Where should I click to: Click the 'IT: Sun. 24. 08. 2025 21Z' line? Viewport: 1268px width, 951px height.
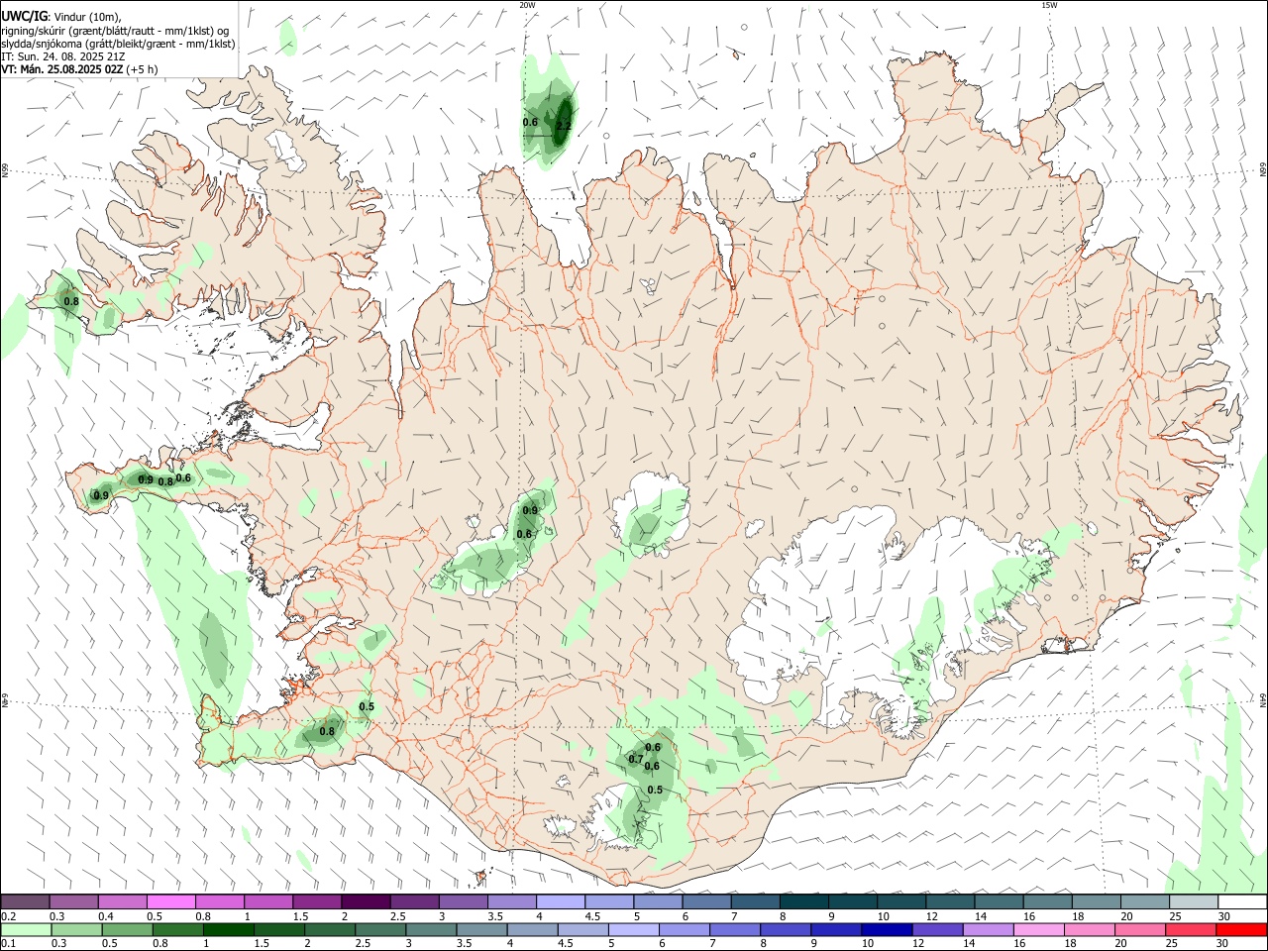[62, 56]
